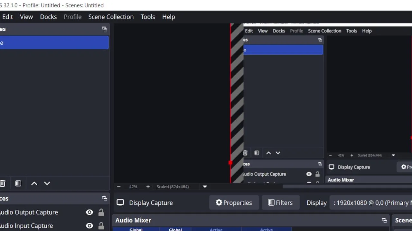Float the Sources dock using its pop-out icon
Screen dimensions: 412x231
pos(105,199)
